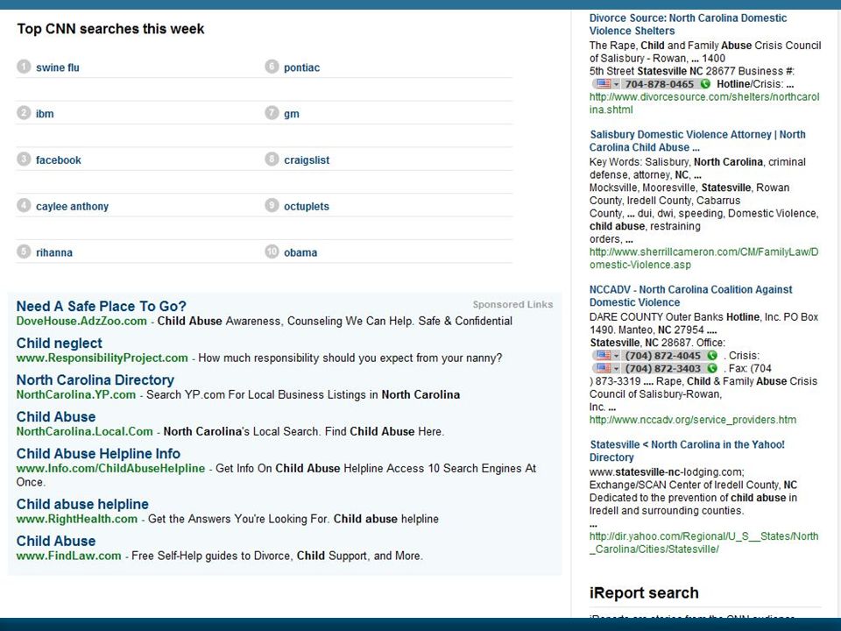Open the Child neglect sponsored link

[x=59, y=343]
